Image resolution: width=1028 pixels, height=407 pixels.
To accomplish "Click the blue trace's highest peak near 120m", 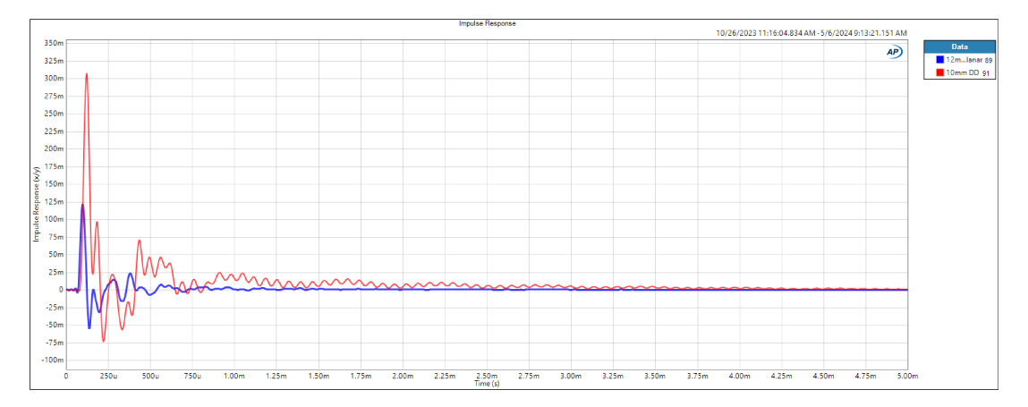I will (82, 205).
